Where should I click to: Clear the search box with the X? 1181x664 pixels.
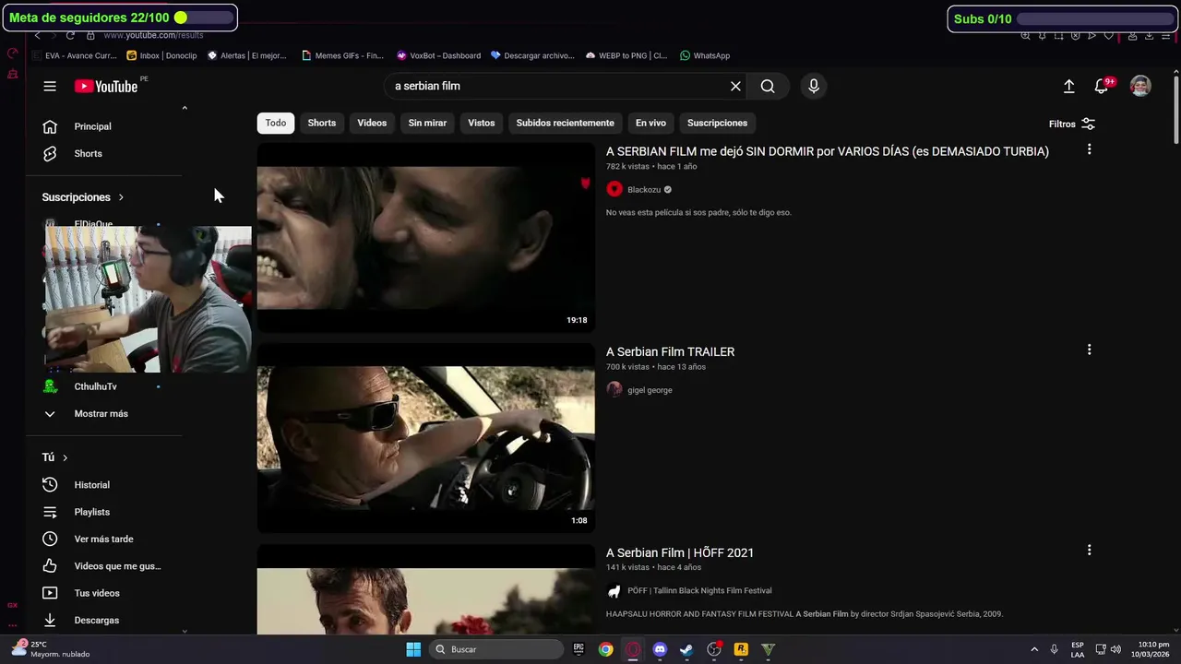[x=735, y=86]
